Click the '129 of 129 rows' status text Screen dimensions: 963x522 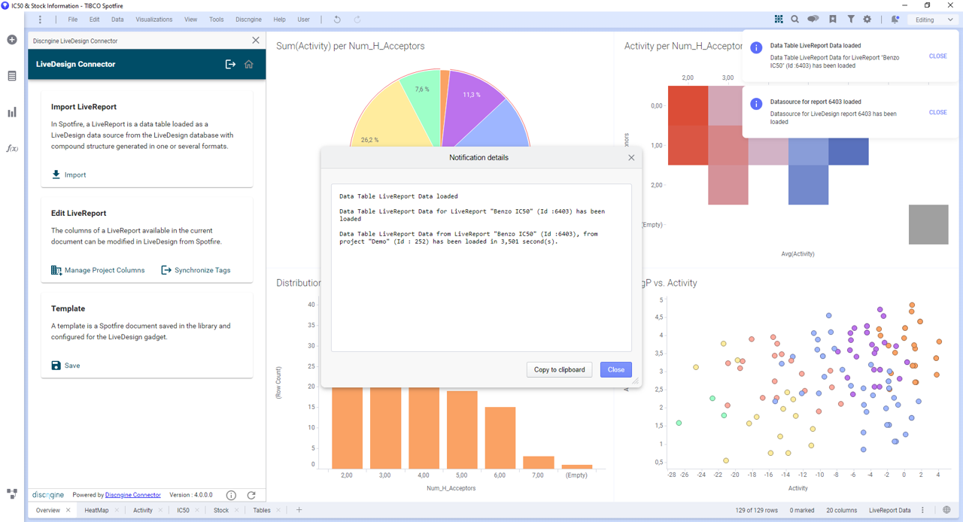click(755, 510)
